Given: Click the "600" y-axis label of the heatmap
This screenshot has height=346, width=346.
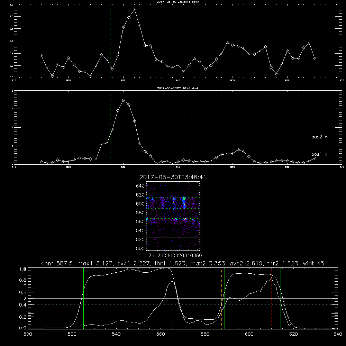Looking at the screenshot, I should [x=140, y=204].
